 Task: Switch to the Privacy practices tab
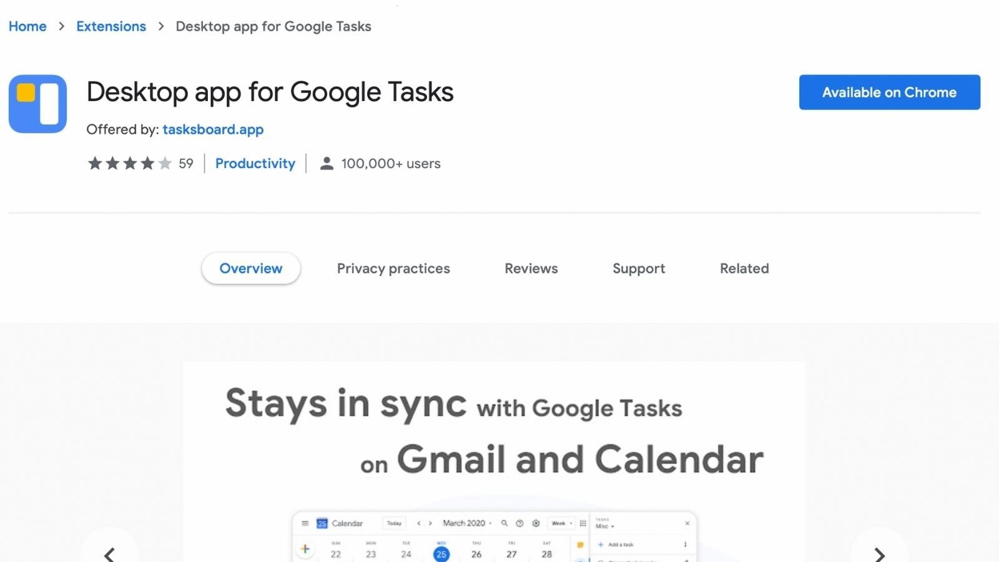pos(393,269)
